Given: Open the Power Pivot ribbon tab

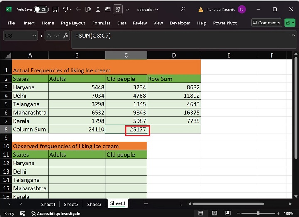Looking at the screenshot, I should coord(225,23).
